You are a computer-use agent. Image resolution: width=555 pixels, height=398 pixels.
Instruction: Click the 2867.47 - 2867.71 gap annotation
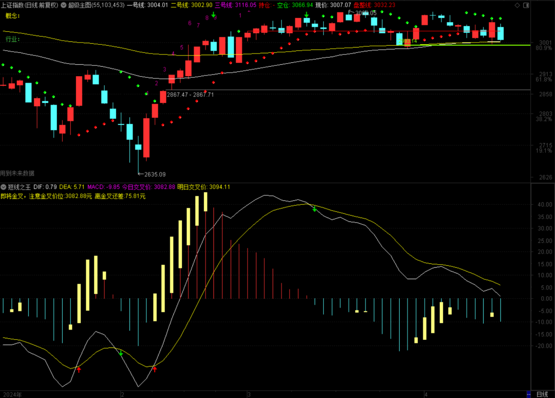pos(190,95)
